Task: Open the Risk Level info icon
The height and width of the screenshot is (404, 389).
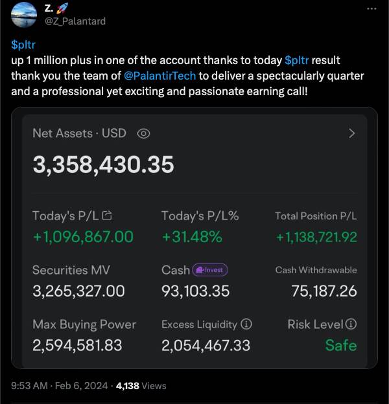Action: [x=351, y=324]
